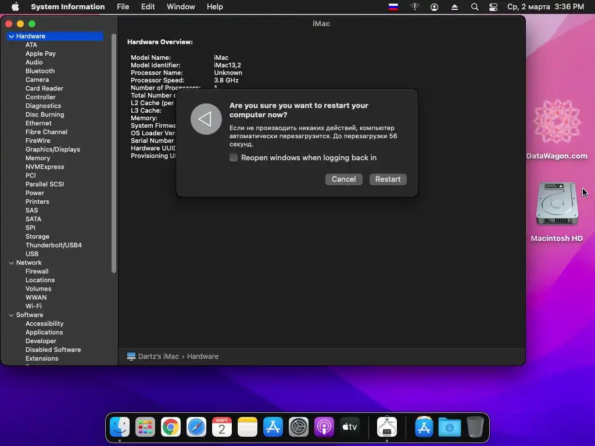This screenshot has height=446, width=595.
Task: Click the iMac13,2 model identifier value
Action: (227, 65)
